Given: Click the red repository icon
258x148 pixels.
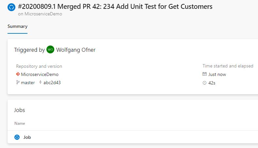Looking at the screenshot, I should 18,74.
